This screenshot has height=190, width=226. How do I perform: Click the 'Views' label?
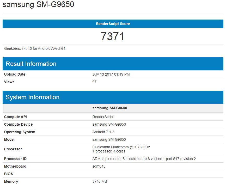pyautogui.click(x=9, y=82)
